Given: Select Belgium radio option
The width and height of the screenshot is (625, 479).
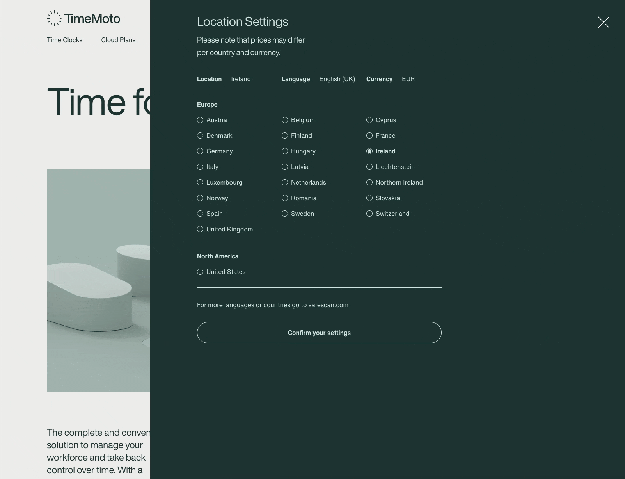Looking at the screenshot, I should click(285, 120).
